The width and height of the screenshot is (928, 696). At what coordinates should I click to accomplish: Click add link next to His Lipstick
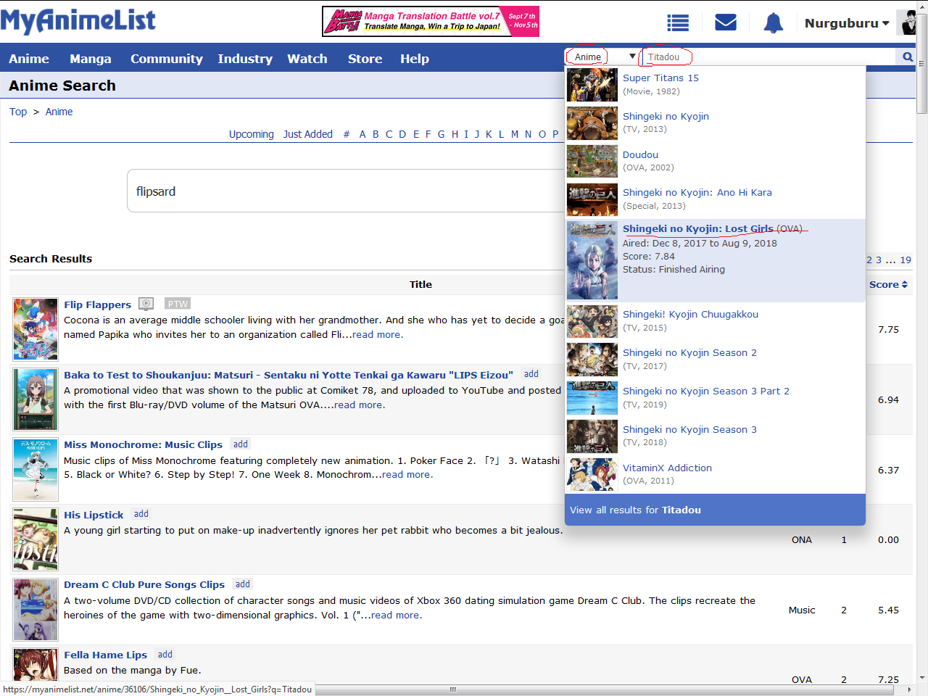pos(141,514)
